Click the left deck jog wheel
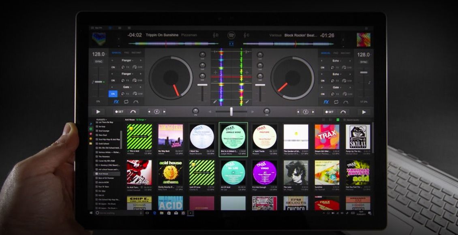 pyautogui.click(x=171, y=78)
